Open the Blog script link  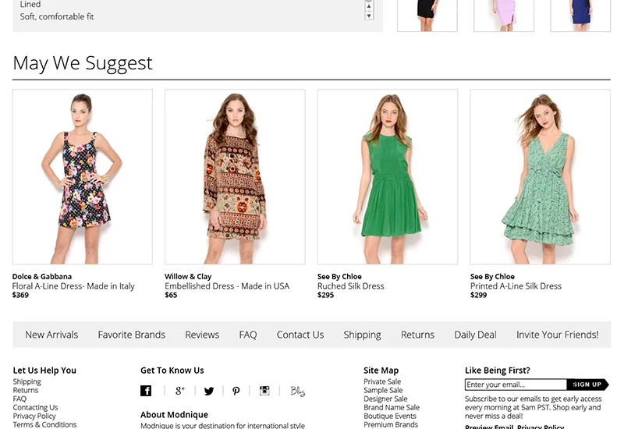298,392
